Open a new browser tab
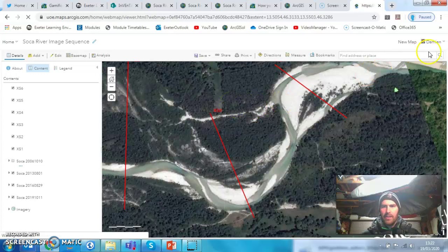 (x=392, y=6)
